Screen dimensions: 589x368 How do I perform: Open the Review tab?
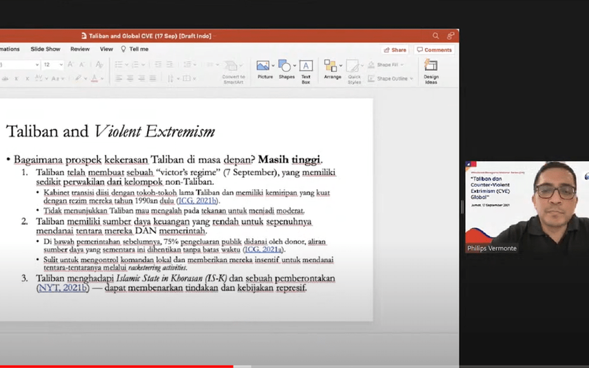coord(80,49)
